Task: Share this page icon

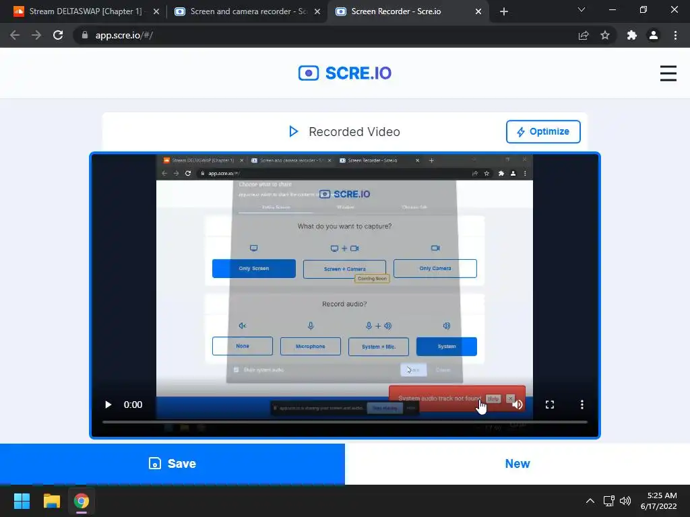Action: tap(584, 35)
